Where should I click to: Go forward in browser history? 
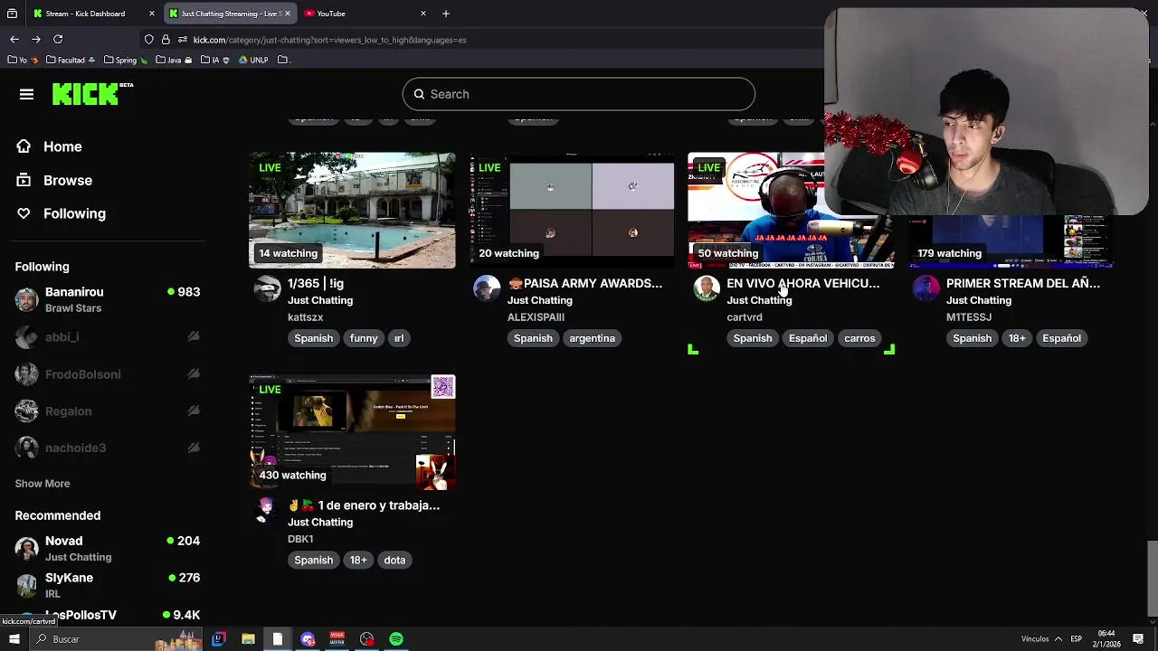coord(36,40)
